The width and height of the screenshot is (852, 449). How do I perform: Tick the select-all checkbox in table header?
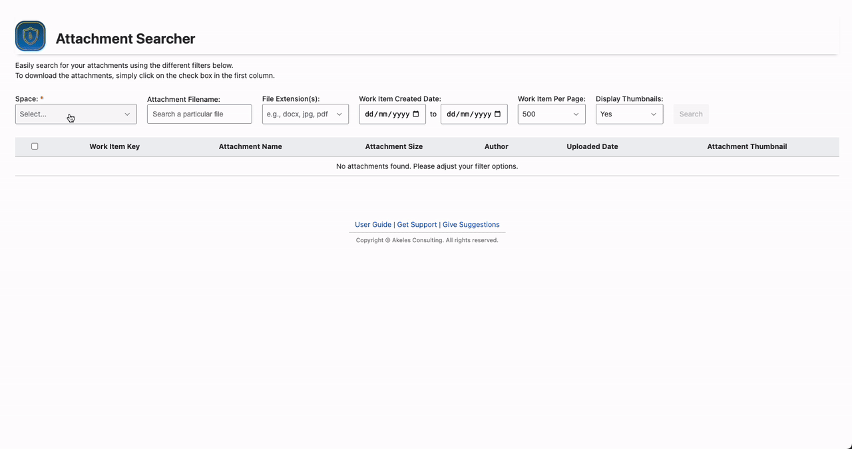tap(35, 146)
